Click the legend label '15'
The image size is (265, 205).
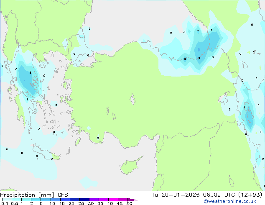coord(62,203)
